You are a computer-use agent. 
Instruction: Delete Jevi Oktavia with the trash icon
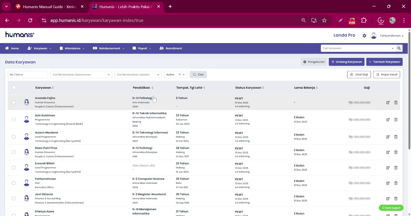point(396,198)
